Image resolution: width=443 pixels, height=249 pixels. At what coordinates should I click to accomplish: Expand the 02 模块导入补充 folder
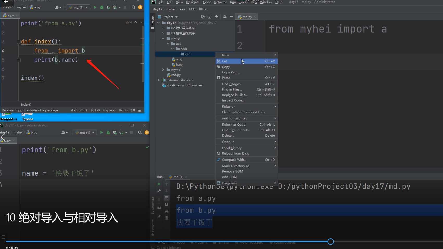(x=163, y=28)
